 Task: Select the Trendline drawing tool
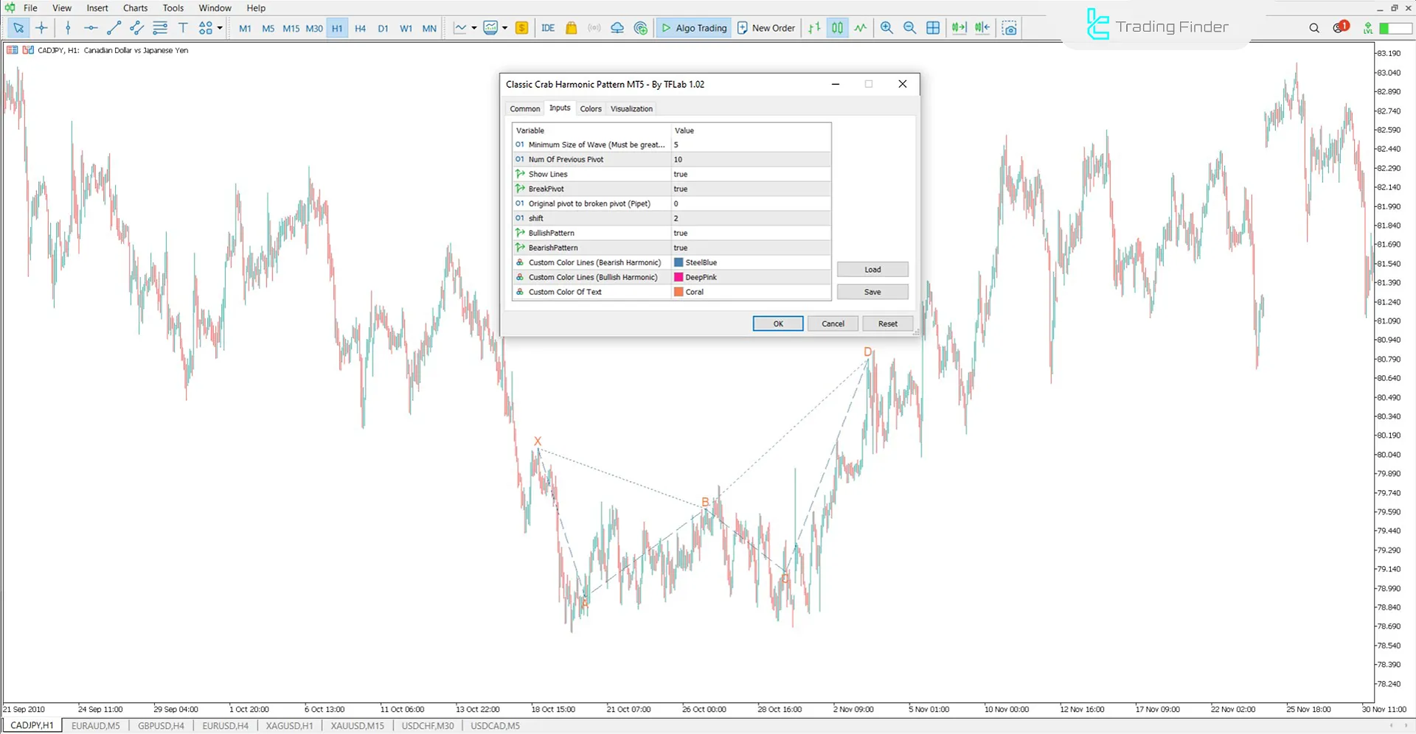(x=114, y=27)
